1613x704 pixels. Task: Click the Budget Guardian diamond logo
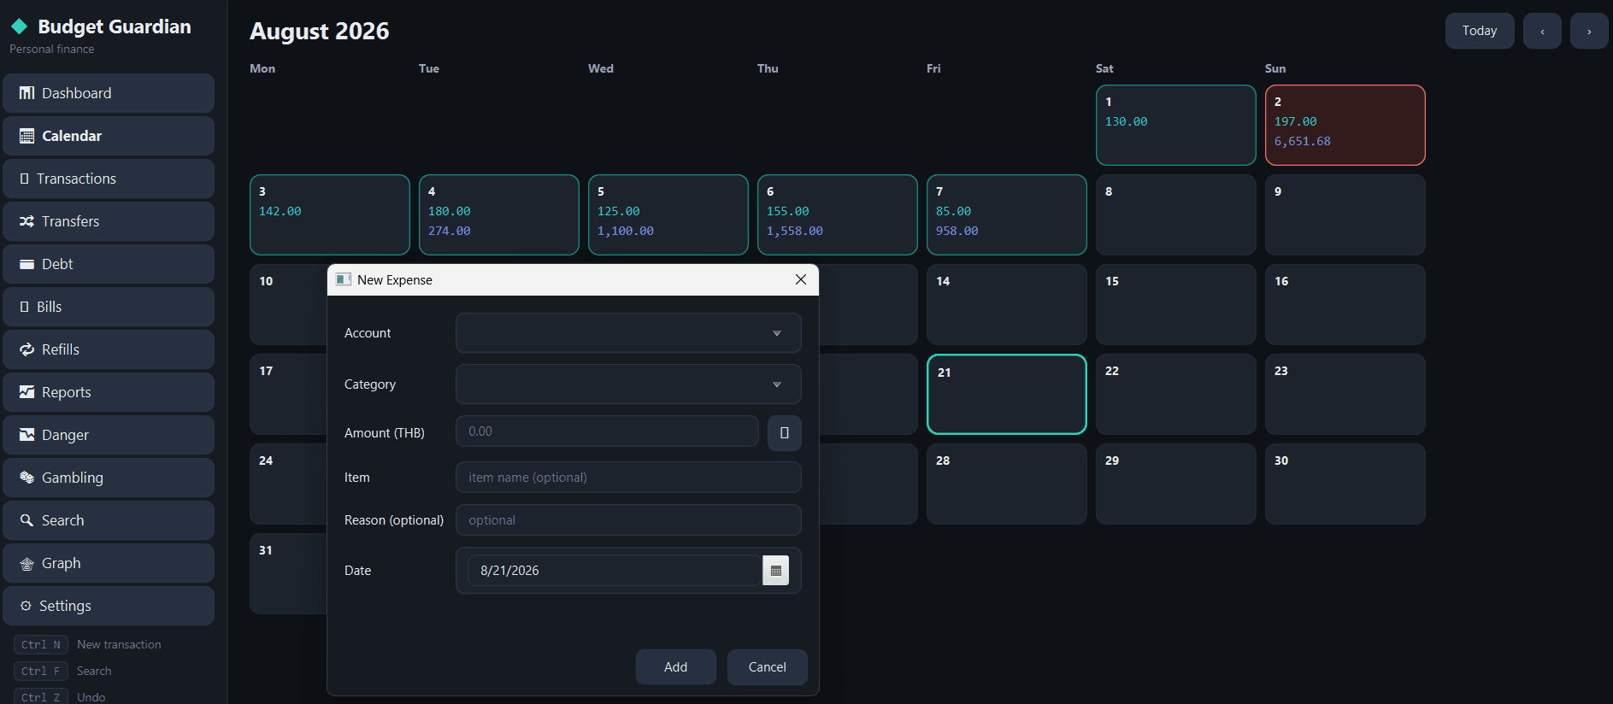coord(19,26)
